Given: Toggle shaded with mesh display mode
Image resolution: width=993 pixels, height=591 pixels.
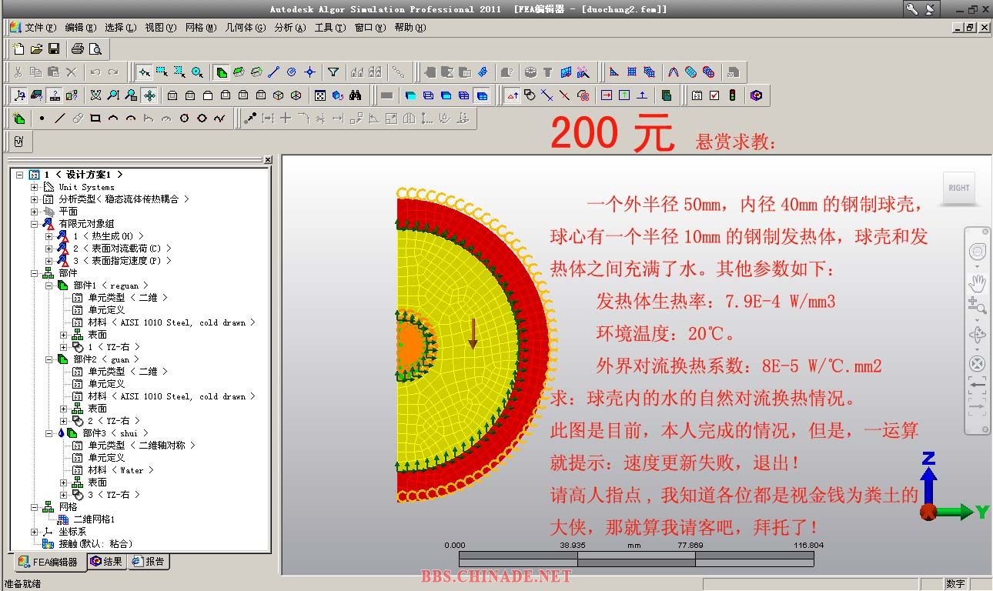Looking at the screenshot, I should tap(482, 95).
